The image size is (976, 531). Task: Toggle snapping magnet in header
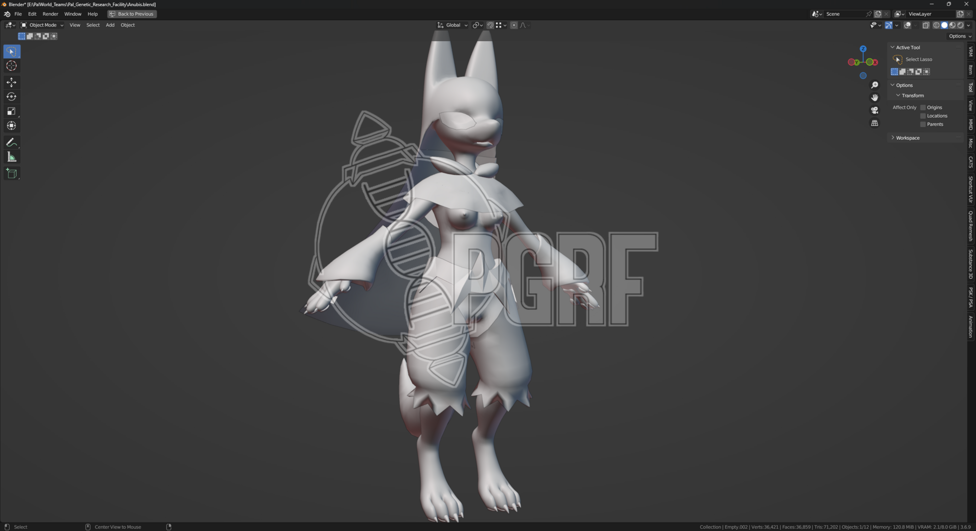(x=490, y=25)
